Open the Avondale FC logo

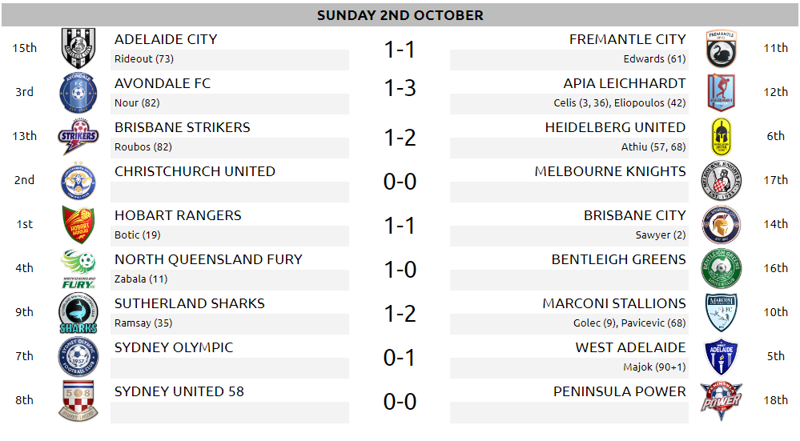(x=78, y=92)
